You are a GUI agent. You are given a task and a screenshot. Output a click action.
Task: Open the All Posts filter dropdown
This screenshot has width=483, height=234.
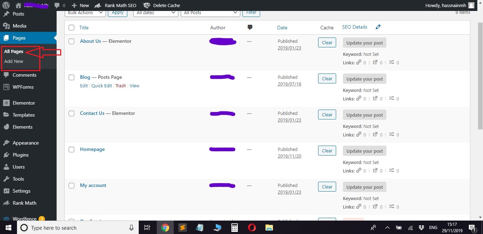coord(211,13)
